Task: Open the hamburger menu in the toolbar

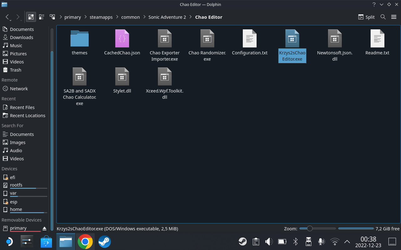Action: [x=394, y=17]
